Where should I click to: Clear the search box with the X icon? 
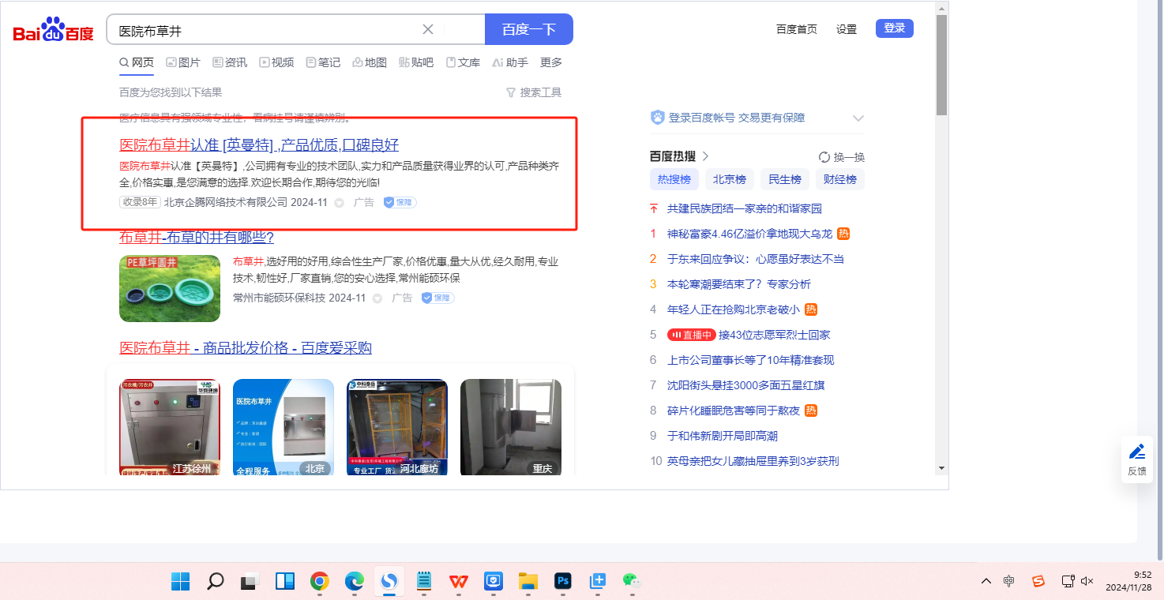[428, 29]
